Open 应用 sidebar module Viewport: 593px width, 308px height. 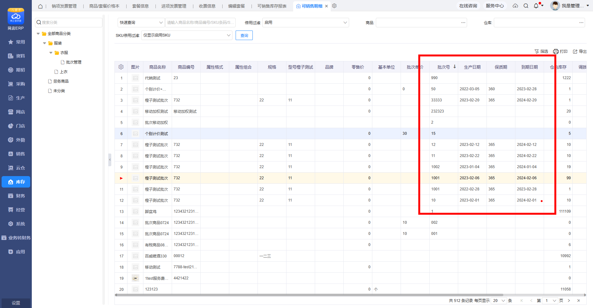click(16, 252)
